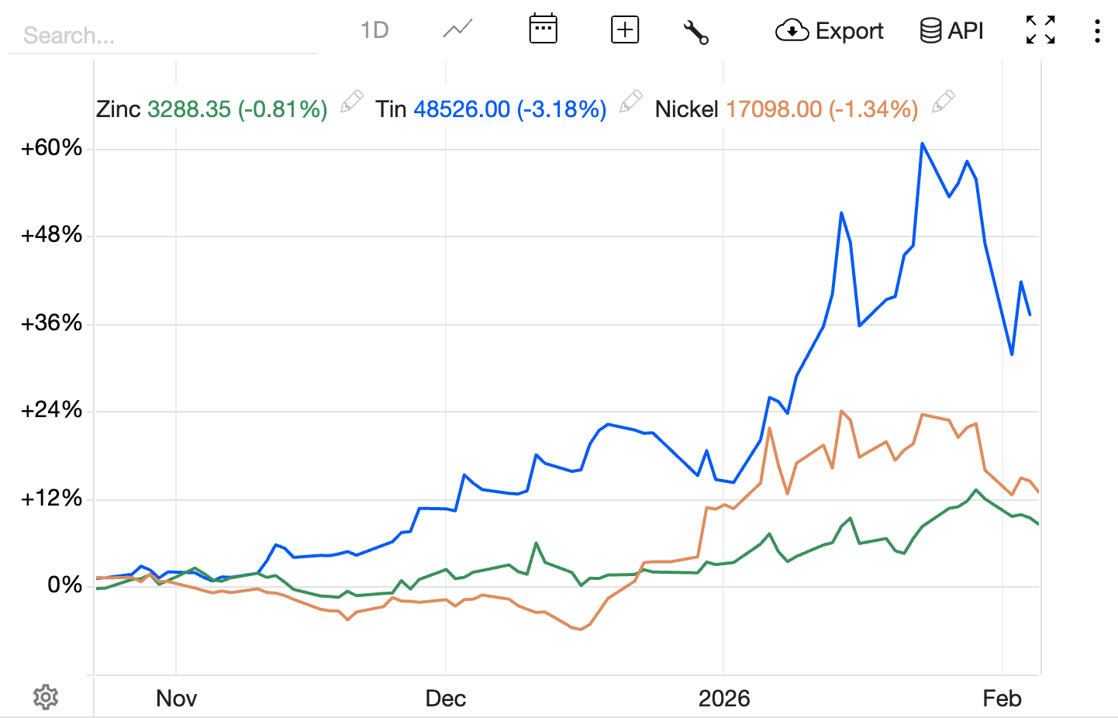
Task: Edit the Tin series pencil icon
Action: click(631, 102)
